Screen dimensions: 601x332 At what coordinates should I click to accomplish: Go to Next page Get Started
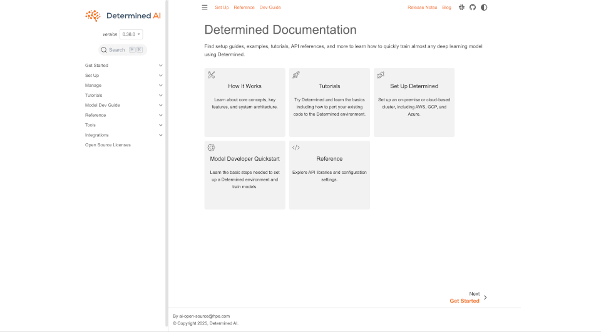[x=465, y=301]
